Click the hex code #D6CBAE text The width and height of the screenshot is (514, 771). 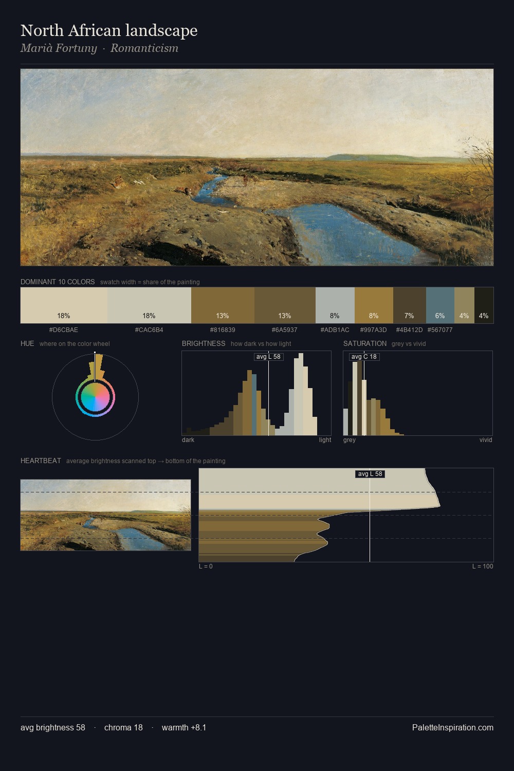click(x=64, y=330)
